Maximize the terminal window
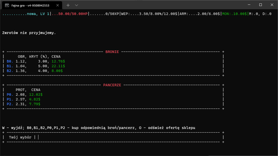Viewport: 278px width, 156px height. point(261,5)
